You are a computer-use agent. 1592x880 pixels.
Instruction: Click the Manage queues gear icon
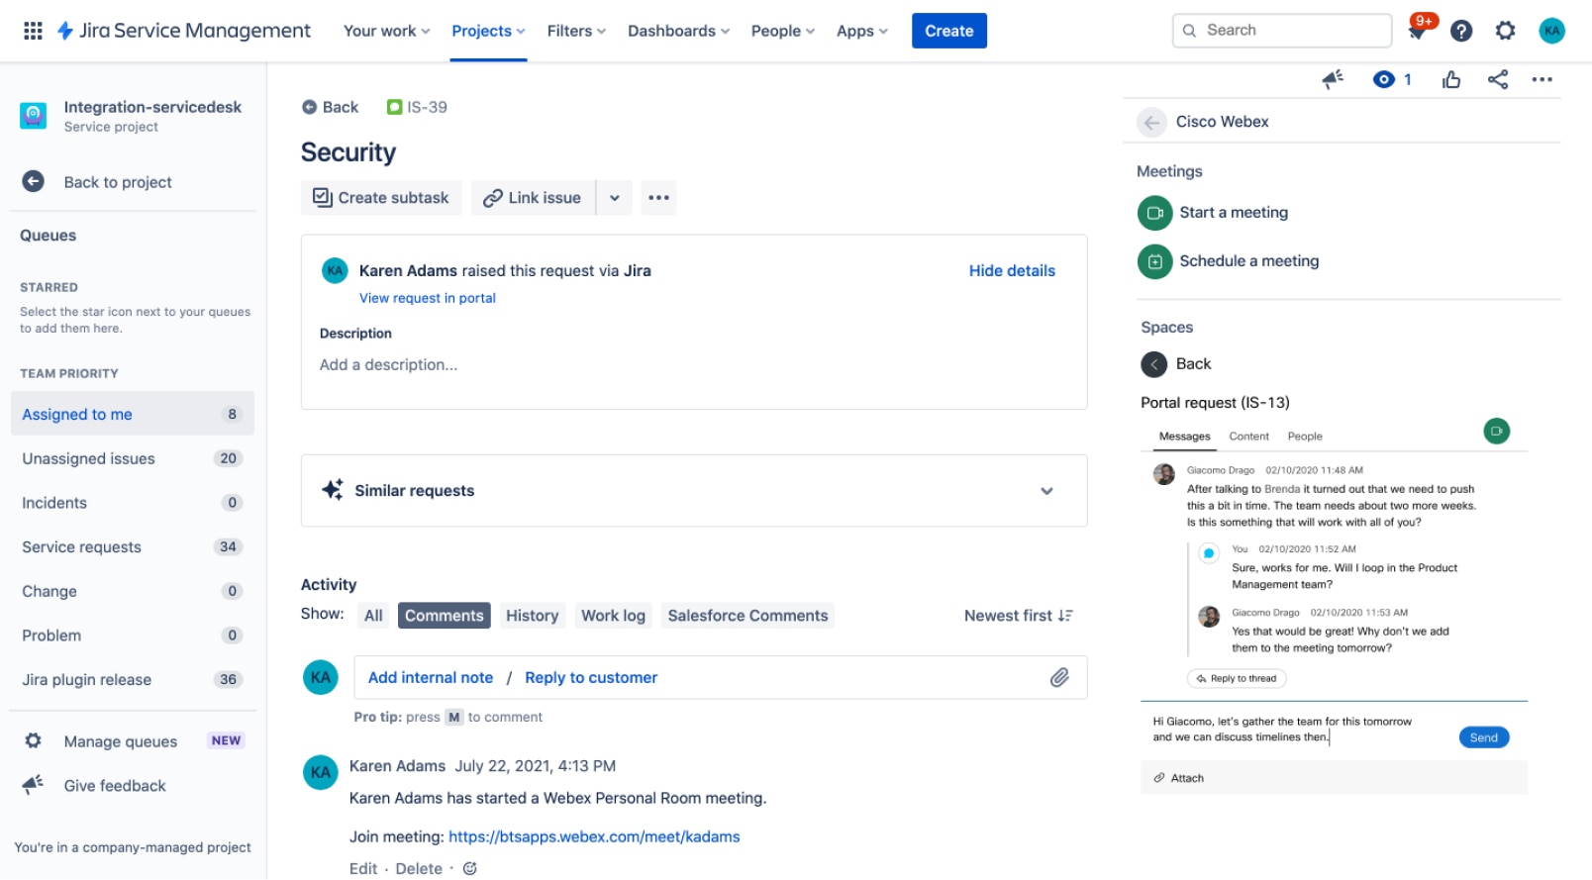pyautogui.click(x=34, y=740)
